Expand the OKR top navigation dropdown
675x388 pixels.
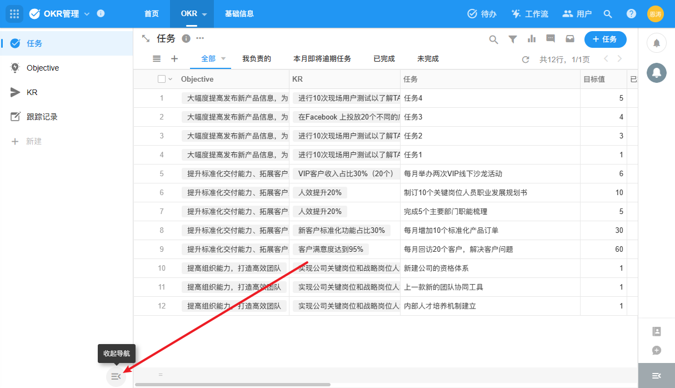[x=204, y=14]
